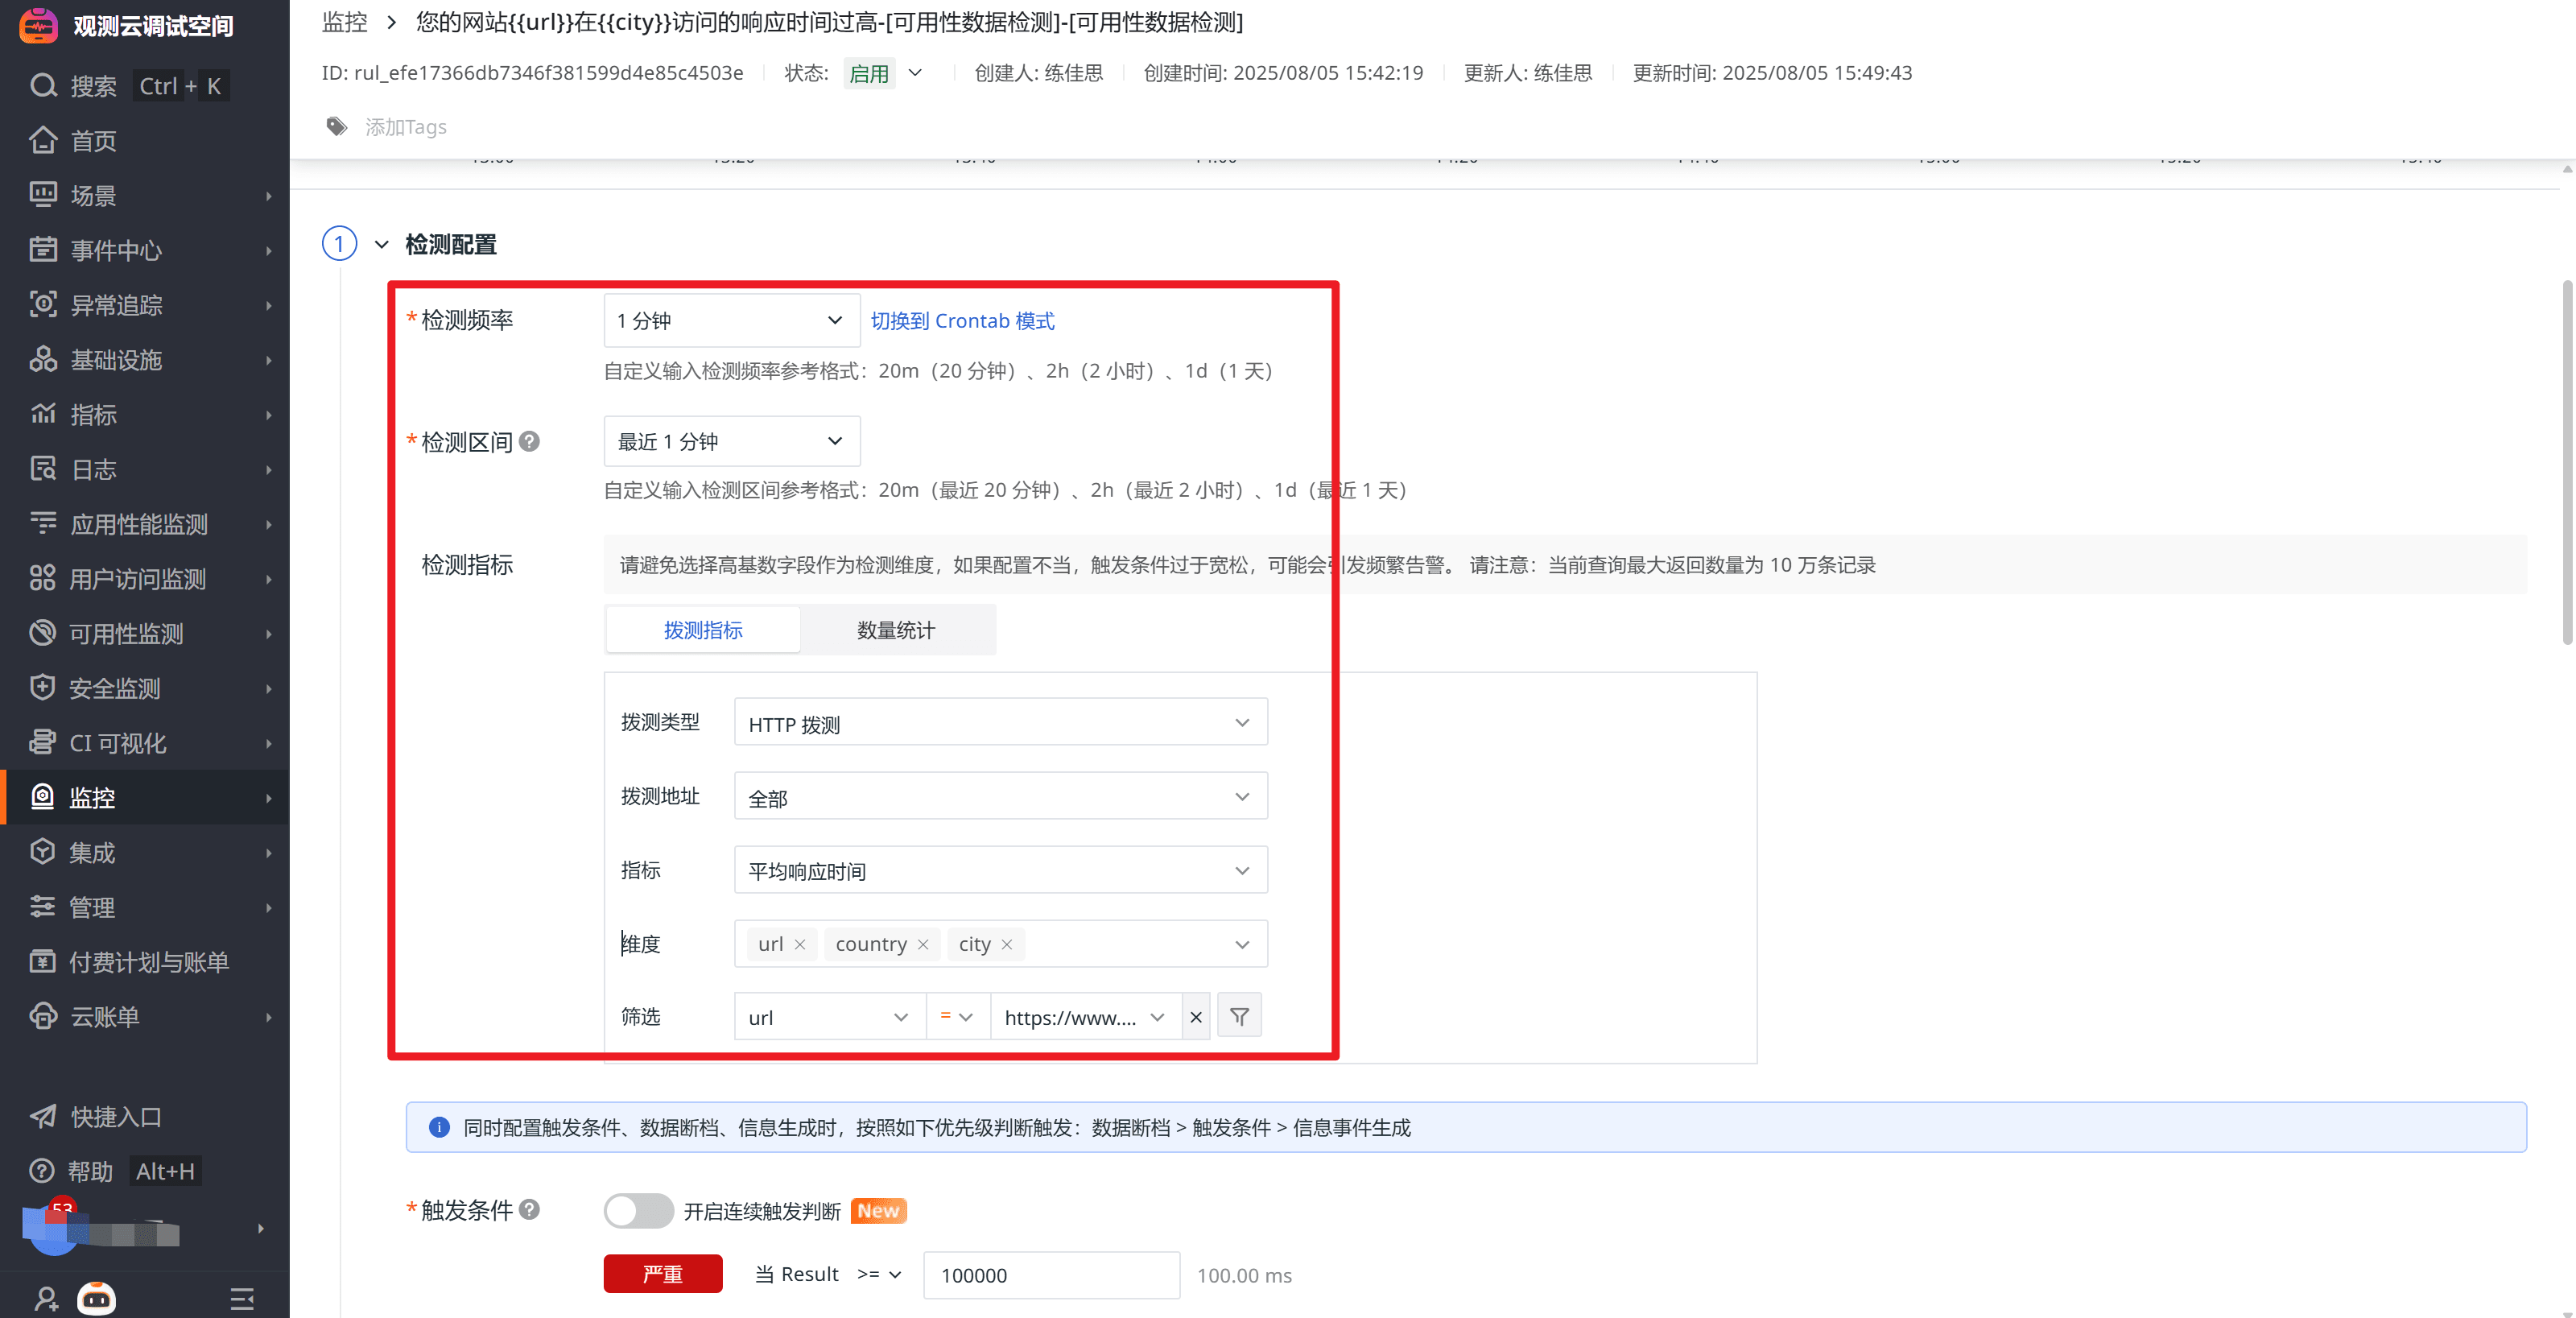Click help icon next to 检测区间
The width and height of the screenshot is (2576, 1318).
530,441
